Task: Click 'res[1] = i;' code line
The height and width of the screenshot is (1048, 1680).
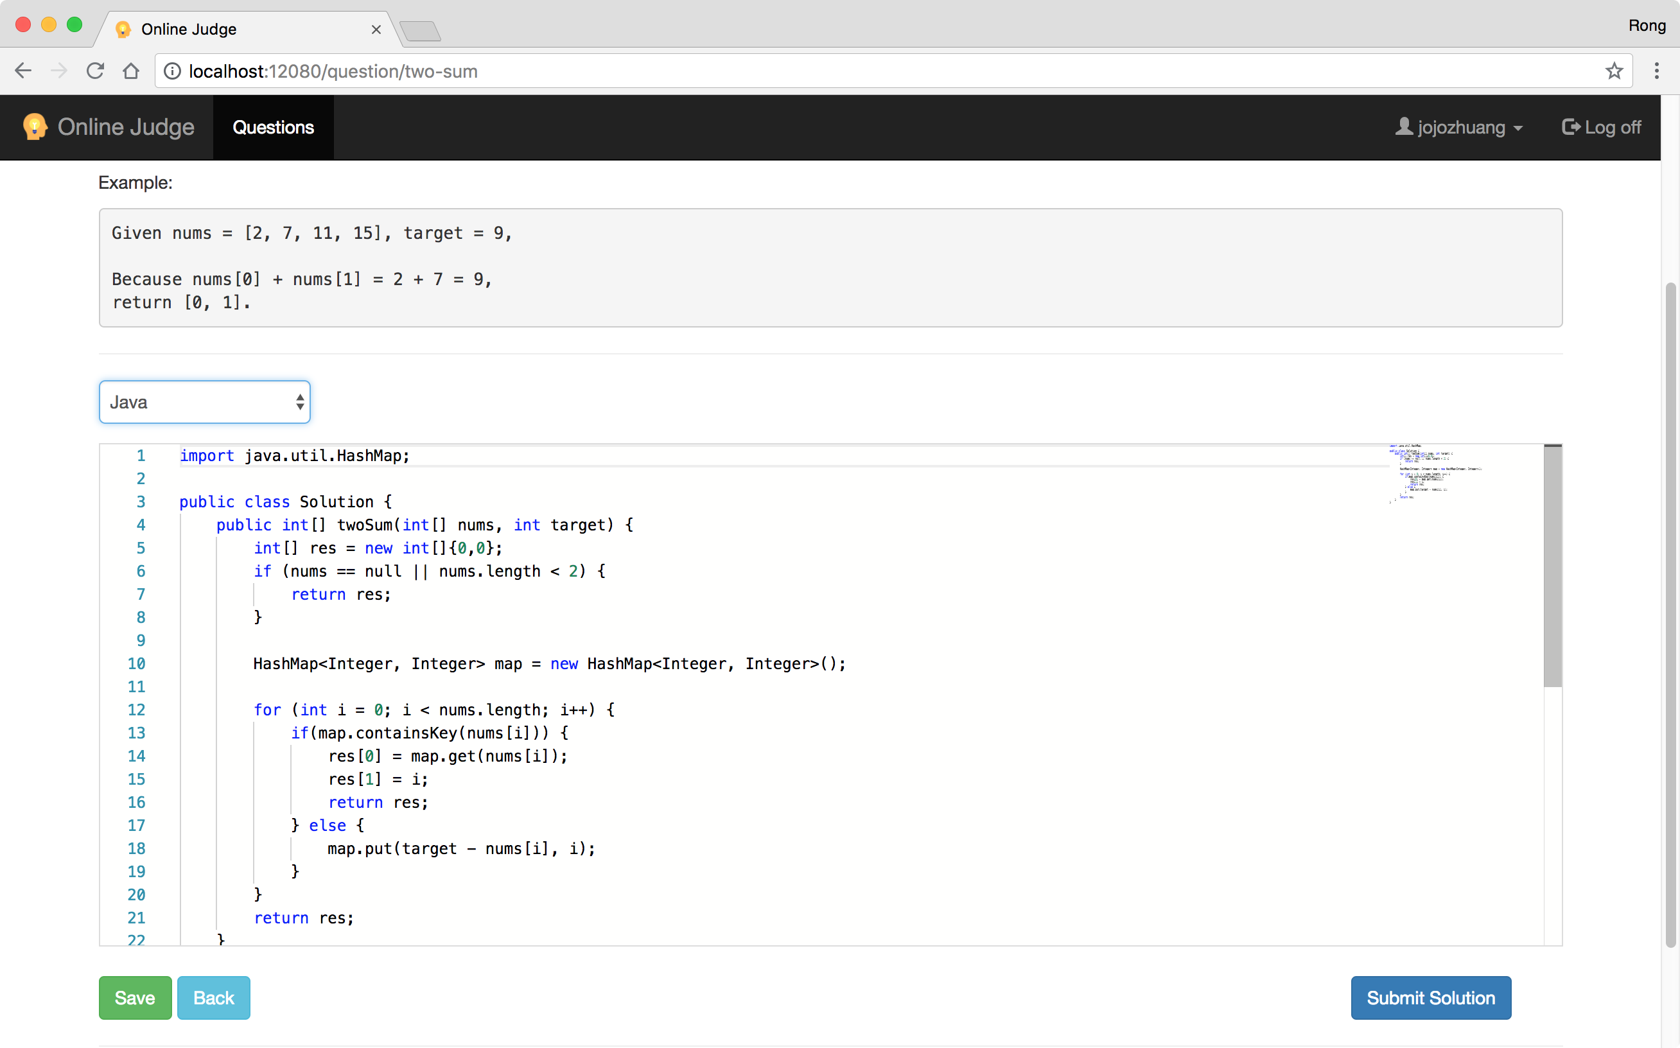Action: pyautogui.click(x=378, y=779)
